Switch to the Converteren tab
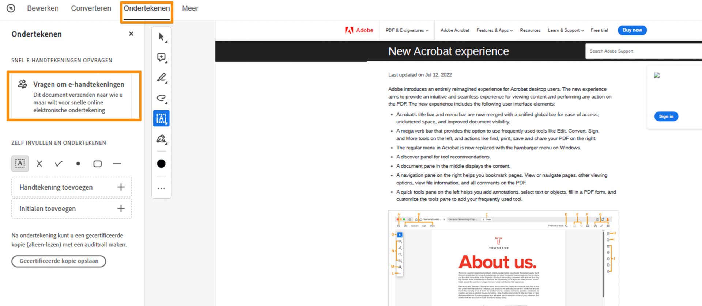This screenshot has width=702, height=306. [91, 8]
